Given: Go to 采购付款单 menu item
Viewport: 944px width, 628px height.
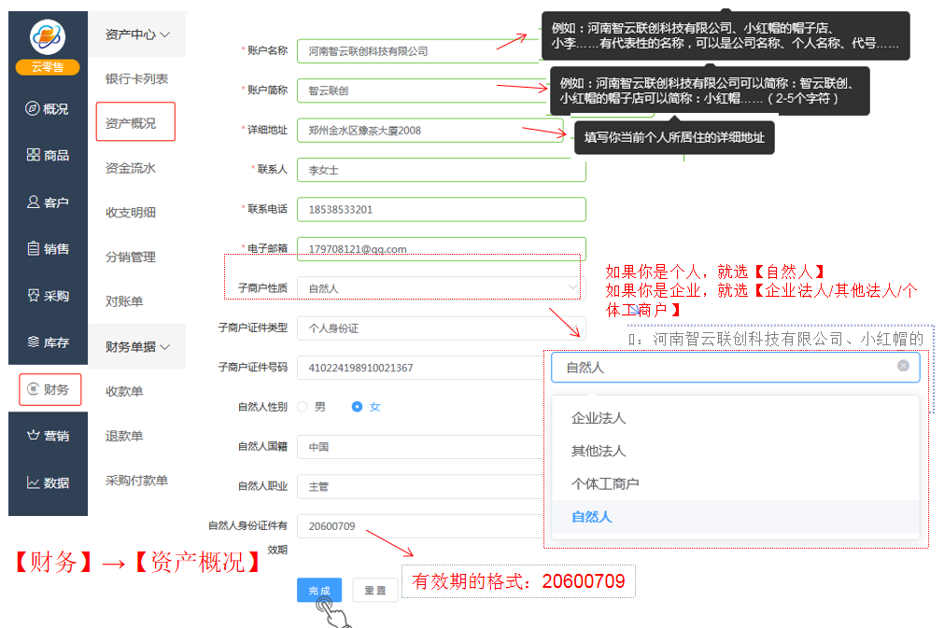Looking at the screenshot, I should pos(136,480).
